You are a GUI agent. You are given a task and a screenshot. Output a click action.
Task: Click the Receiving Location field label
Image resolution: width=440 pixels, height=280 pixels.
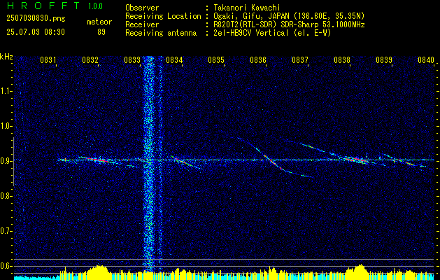(x=163, y=16)
